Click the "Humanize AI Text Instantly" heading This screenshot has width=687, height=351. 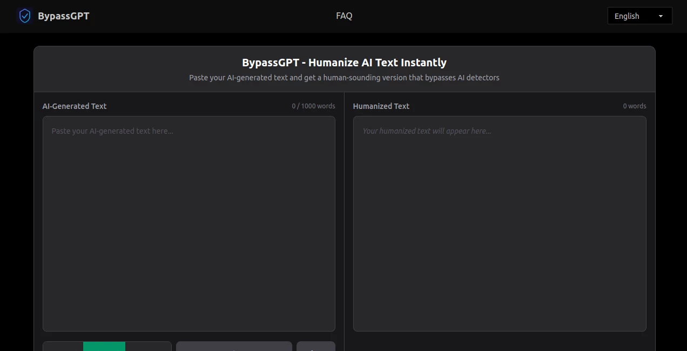[344, 63]
